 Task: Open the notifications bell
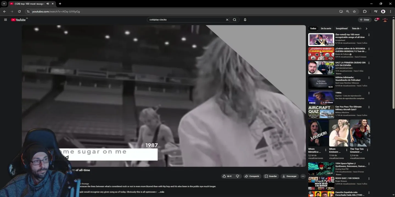pos(376,20)
